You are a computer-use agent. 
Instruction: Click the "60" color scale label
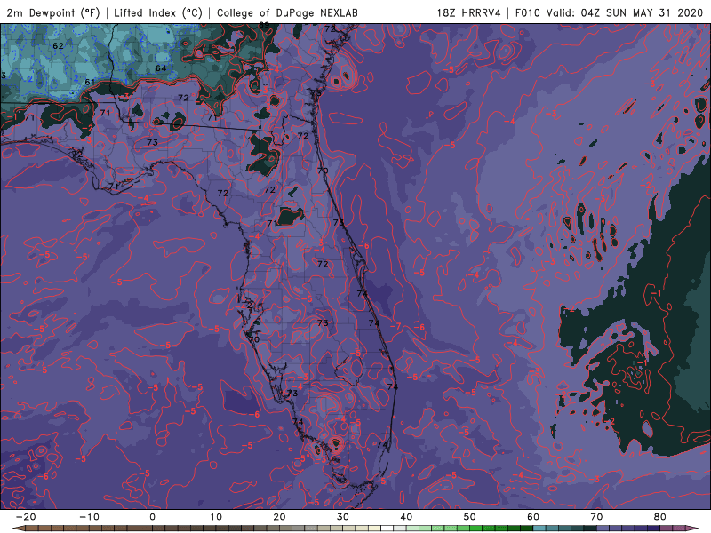pyautogui.click(x=533, y=517)
